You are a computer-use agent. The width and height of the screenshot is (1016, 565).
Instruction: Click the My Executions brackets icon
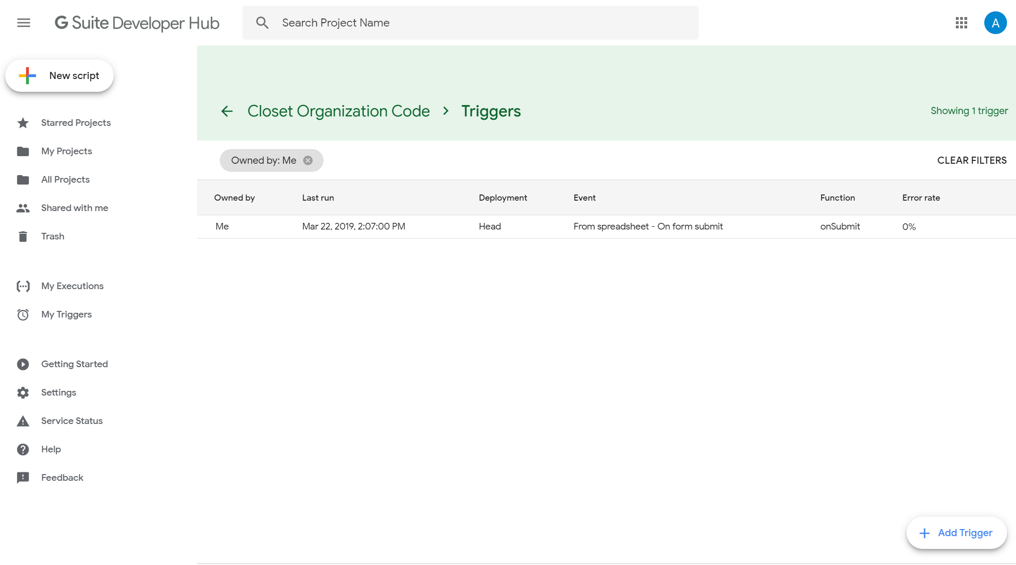tap(23, 286)
